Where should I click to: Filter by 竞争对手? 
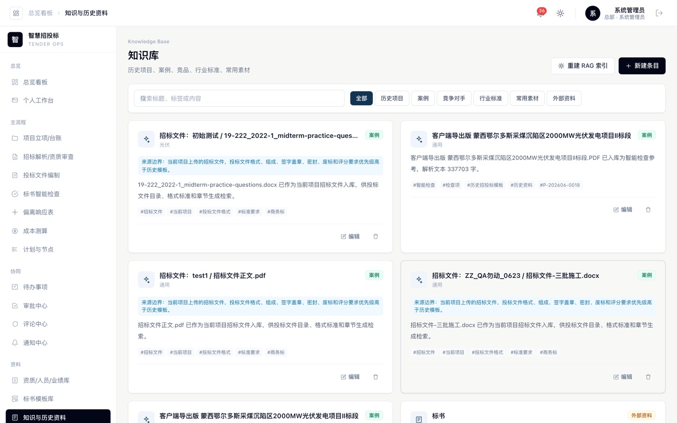click(x=454, y=98)
